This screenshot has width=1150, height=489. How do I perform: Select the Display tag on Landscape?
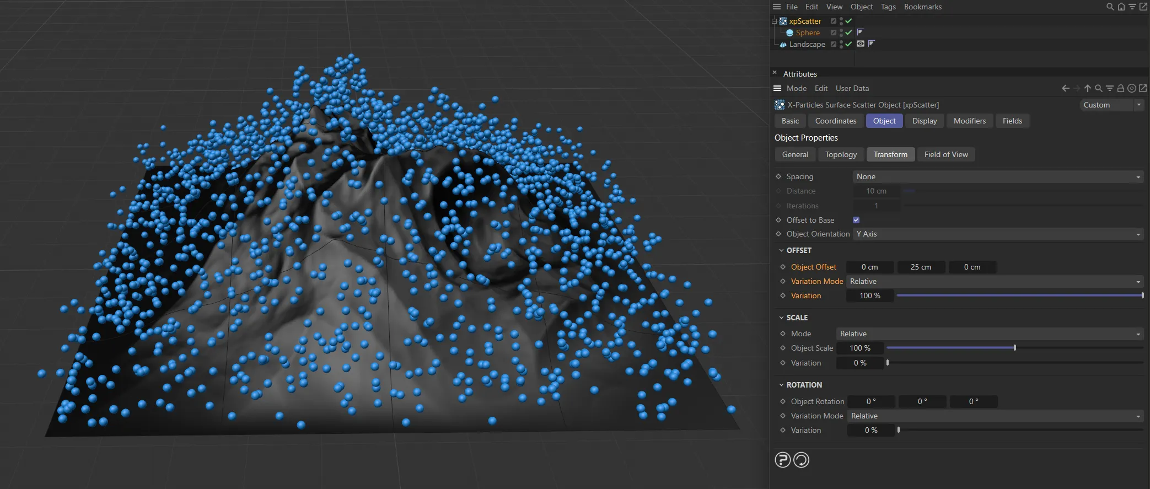pos(861,44)
